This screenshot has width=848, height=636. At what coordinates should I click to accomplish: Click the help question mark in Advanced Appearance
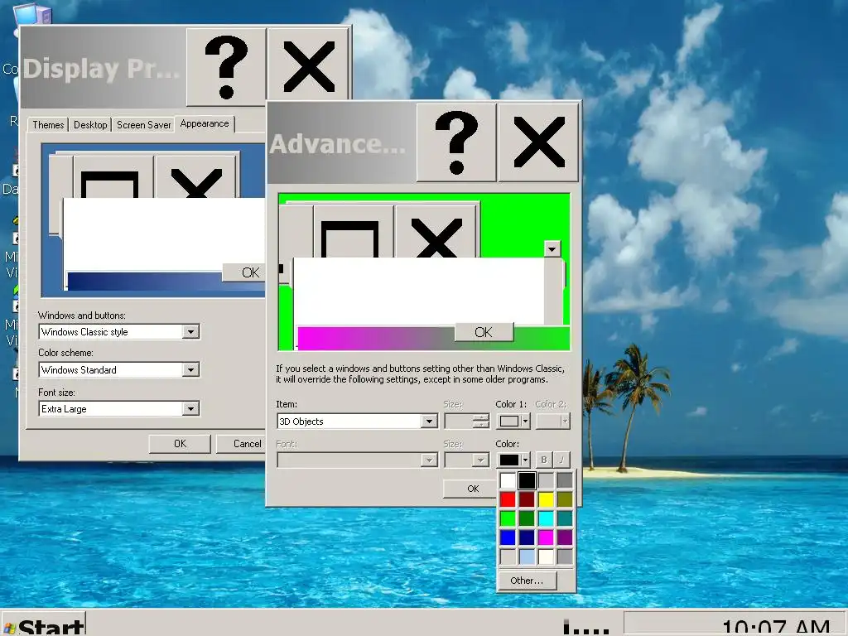click(x=456, y=142)
